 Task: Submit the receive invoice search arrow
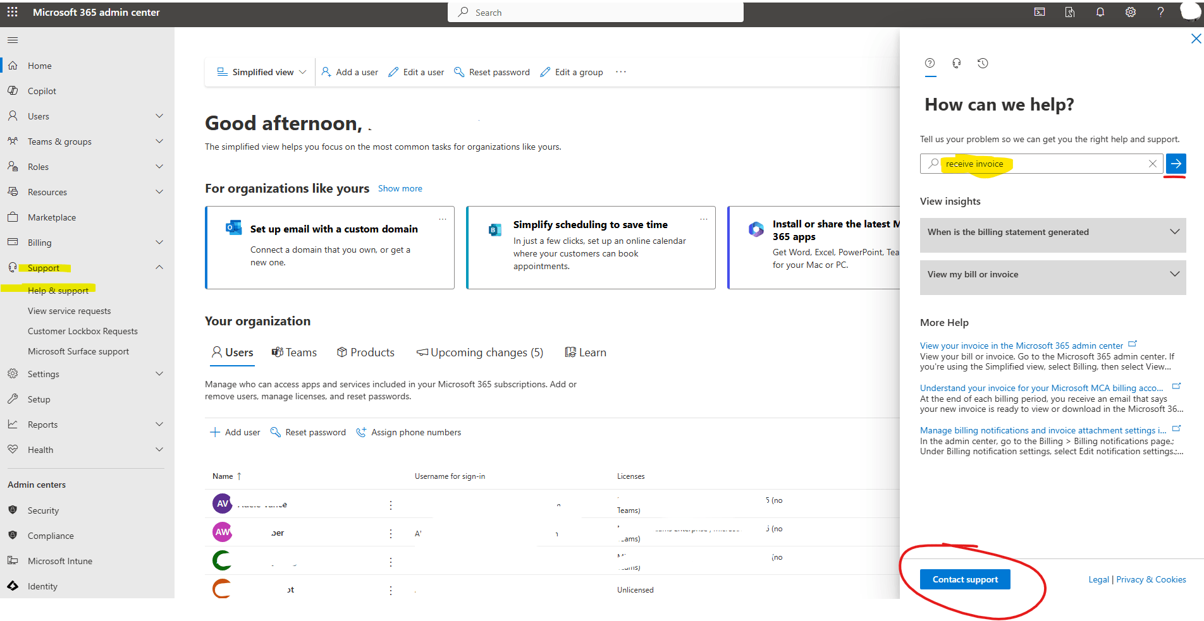[x=1176, y=164]
